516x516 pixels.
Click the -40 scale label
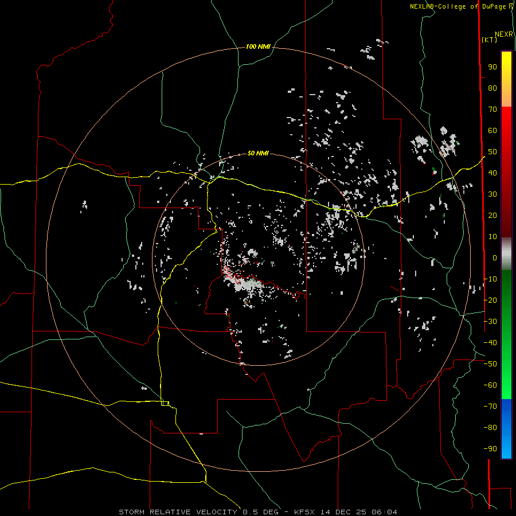pos(490,343)
